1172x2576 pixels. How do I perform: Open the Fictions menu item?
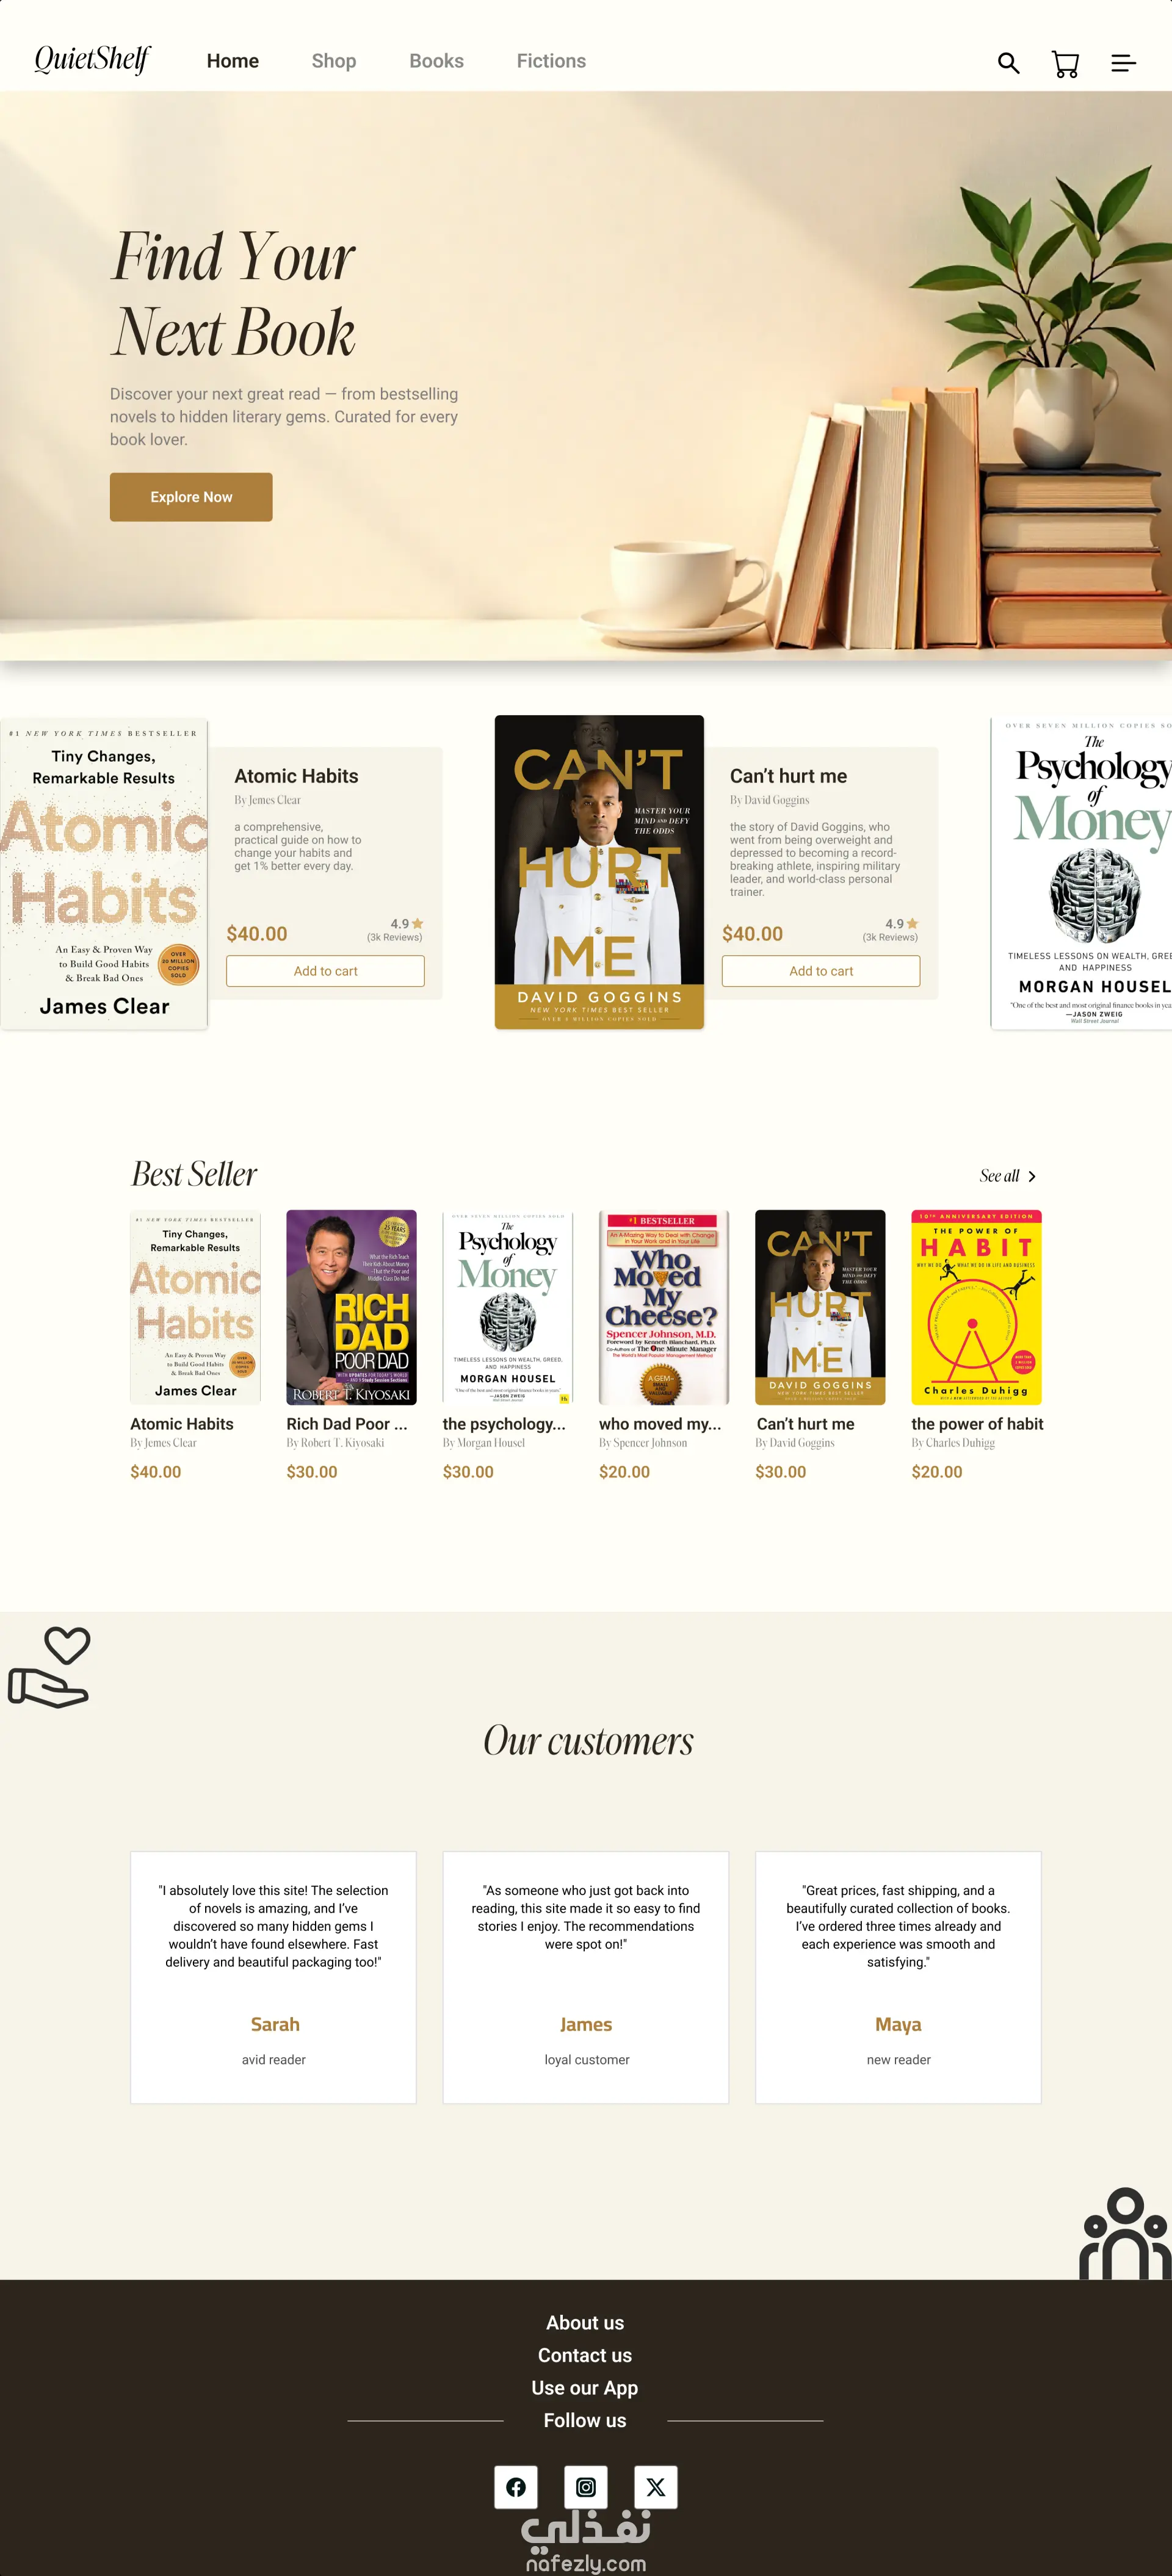click(x=551, y=61)
